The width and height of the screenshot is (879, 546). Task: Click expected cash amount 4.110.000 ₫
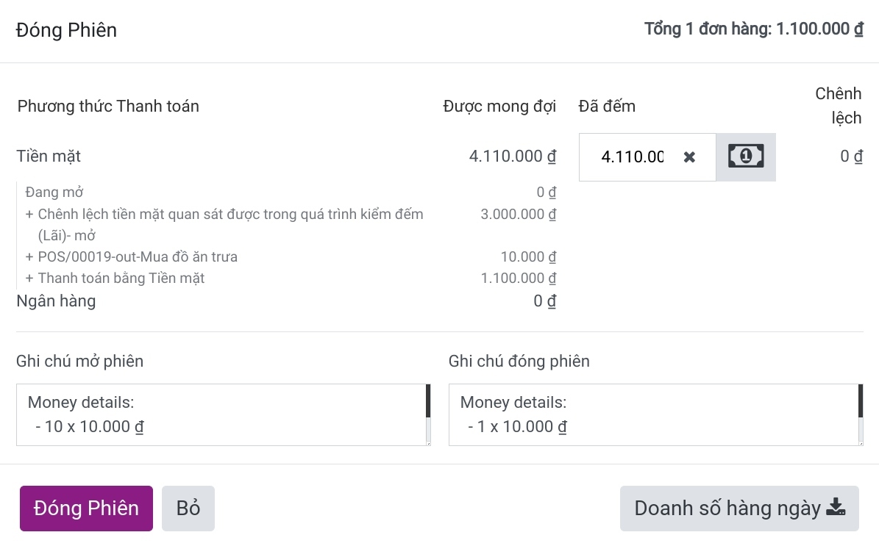point(513,157)
